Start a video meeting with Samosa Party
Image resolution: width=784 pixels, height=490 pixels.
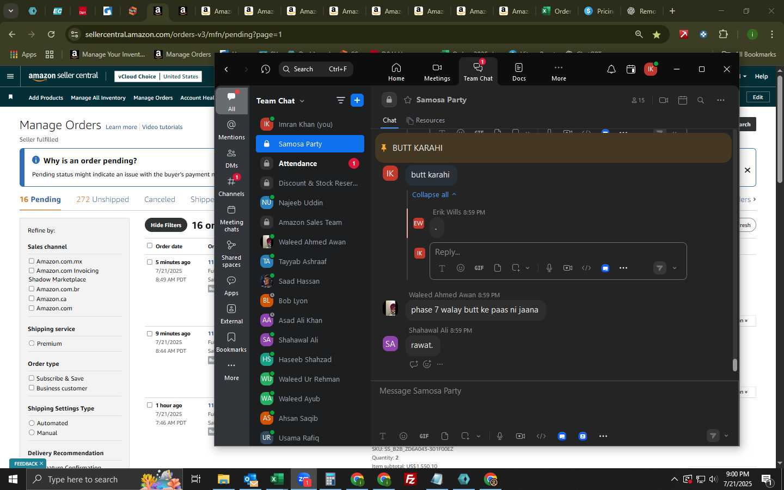[663, 100]
